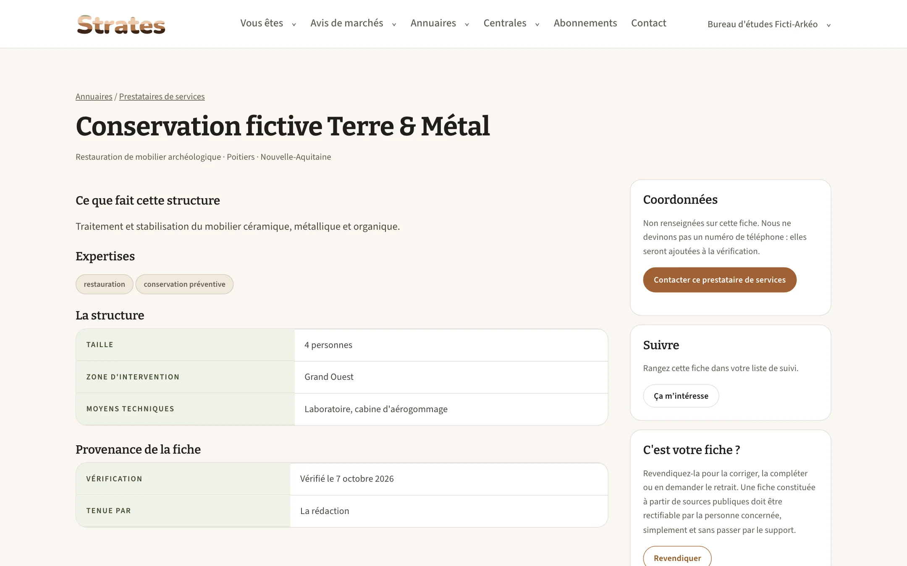Select the restauration expertise tag
This screenshot has width=907, height=566.
pos(104,284)
